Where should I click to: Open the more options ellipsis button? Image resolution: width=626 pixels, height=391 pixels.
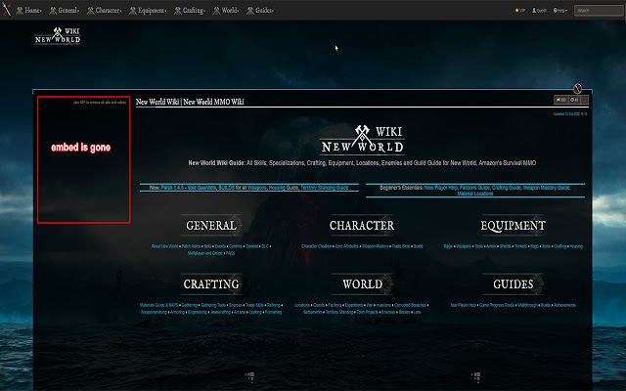pyautogui.click(x=585, y=100)
